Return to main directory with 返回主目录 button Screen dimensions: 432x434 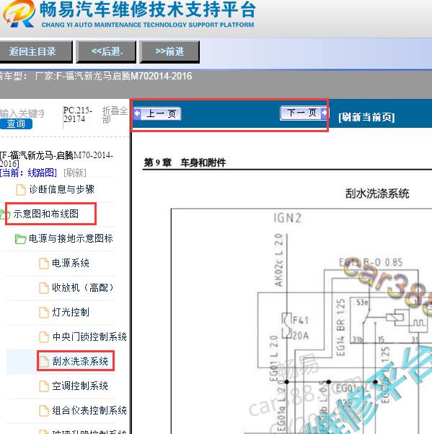tap(35, 52)
